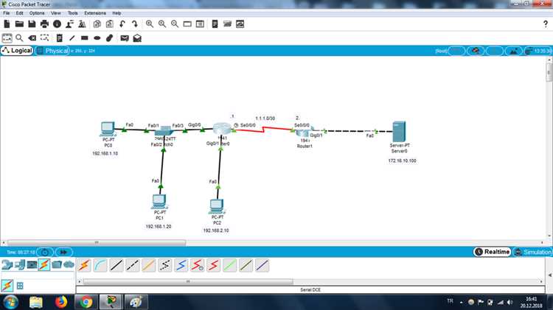The image size is (553, 310).
Task: Choose the automatic connection lightning cable
Action: click(84, 265)
